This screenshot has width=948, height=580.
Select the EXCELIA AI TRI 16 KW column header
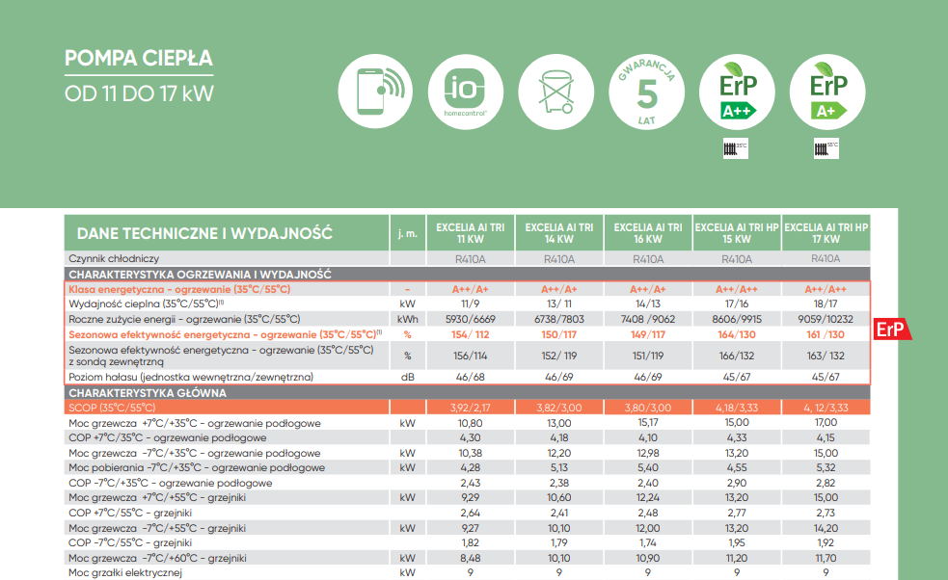pos(647,232)
